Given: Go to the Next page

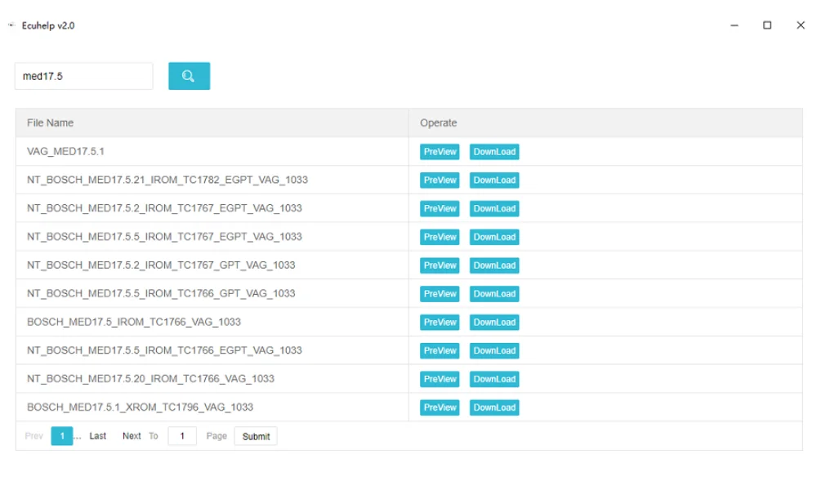Looking at the screenshot, I should click(132, 436).
